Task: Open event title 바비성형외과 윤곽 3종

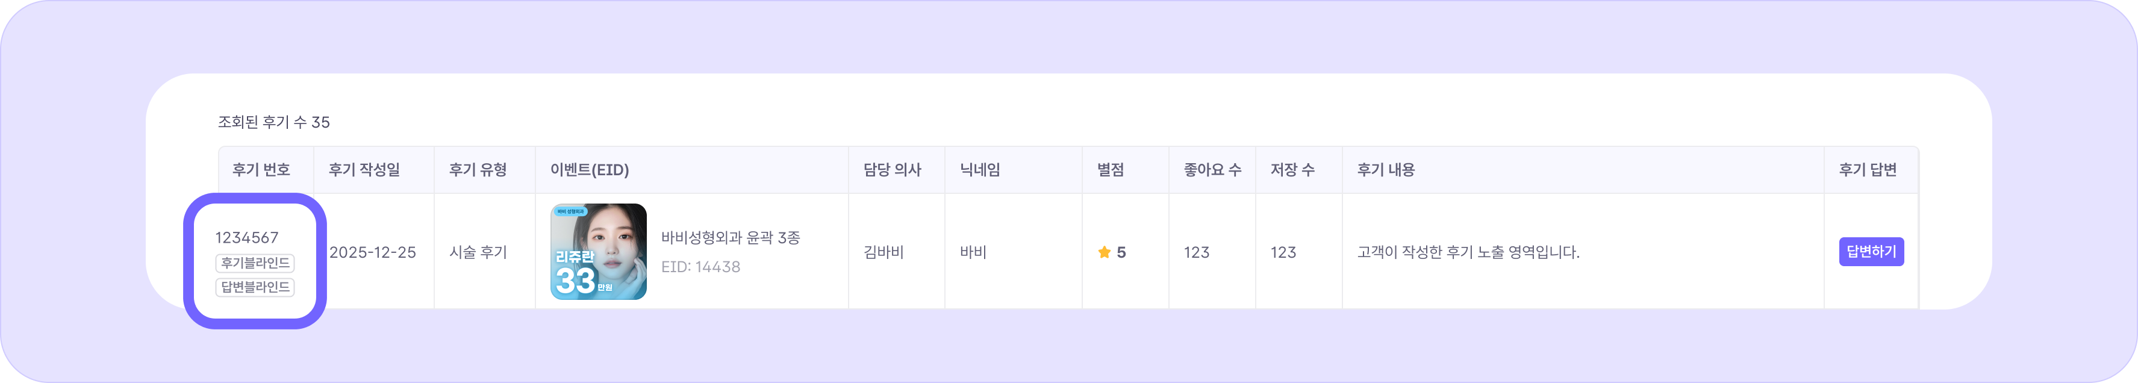Action: [731, 238]
